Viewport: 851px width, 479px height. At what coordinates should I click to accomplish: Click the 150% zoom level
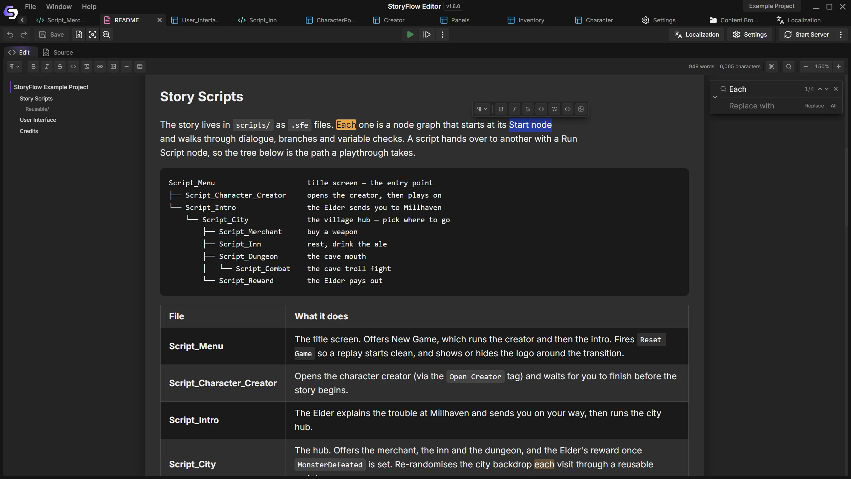click(822, 67)
